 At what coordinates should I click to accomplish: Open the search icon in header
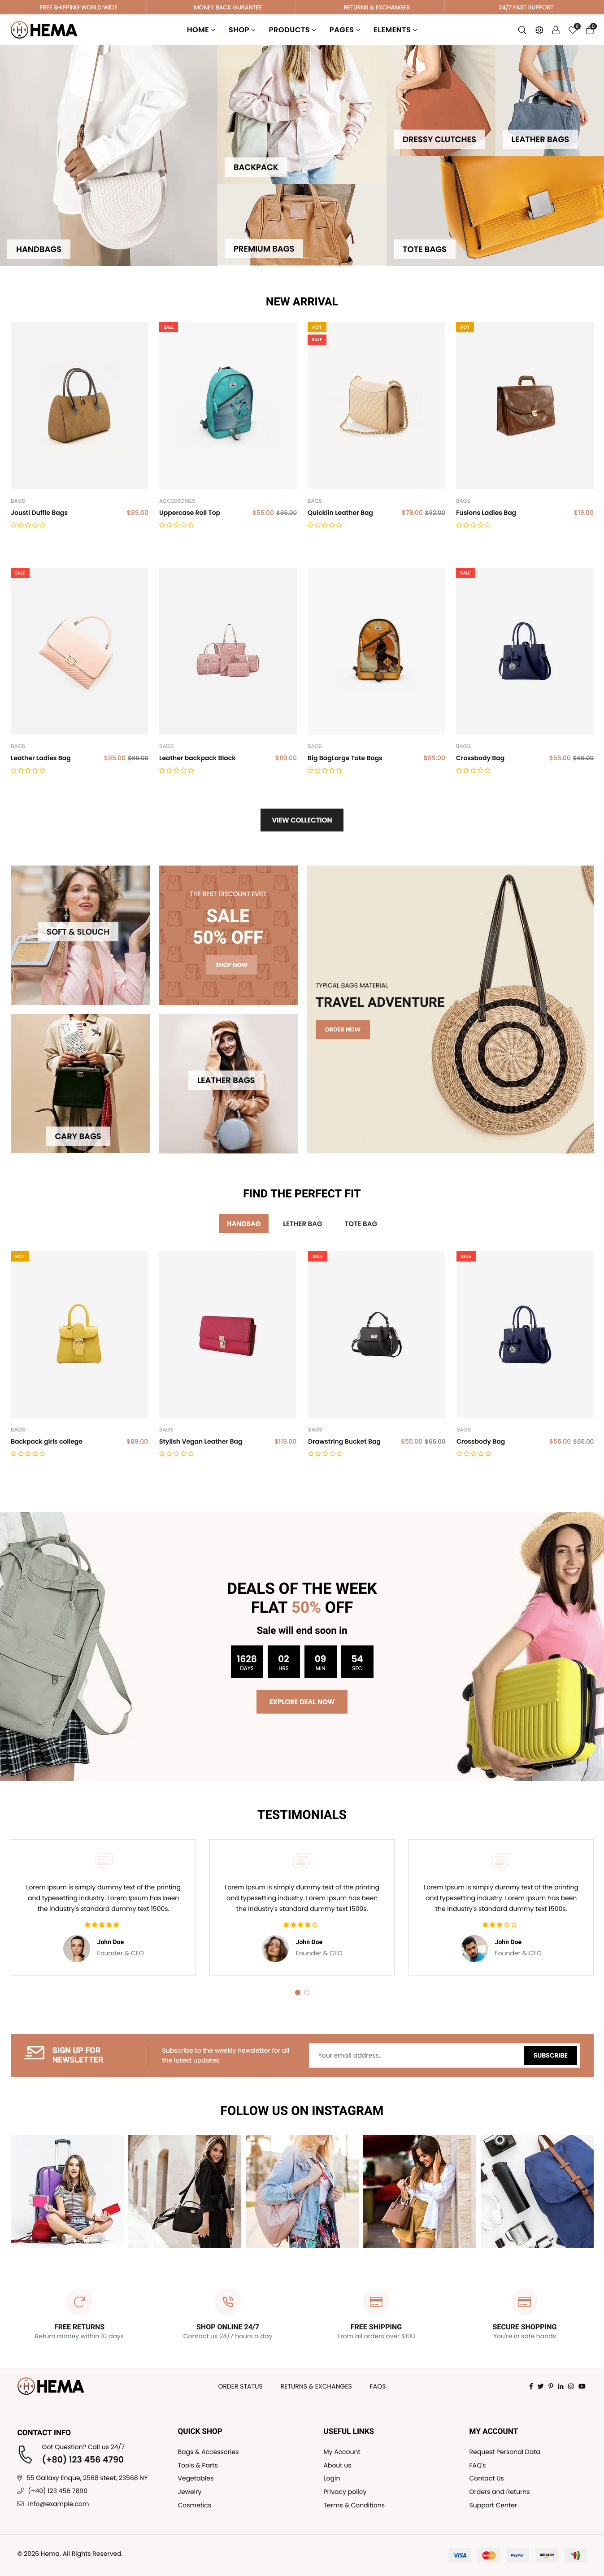click(x=522, y=30)
